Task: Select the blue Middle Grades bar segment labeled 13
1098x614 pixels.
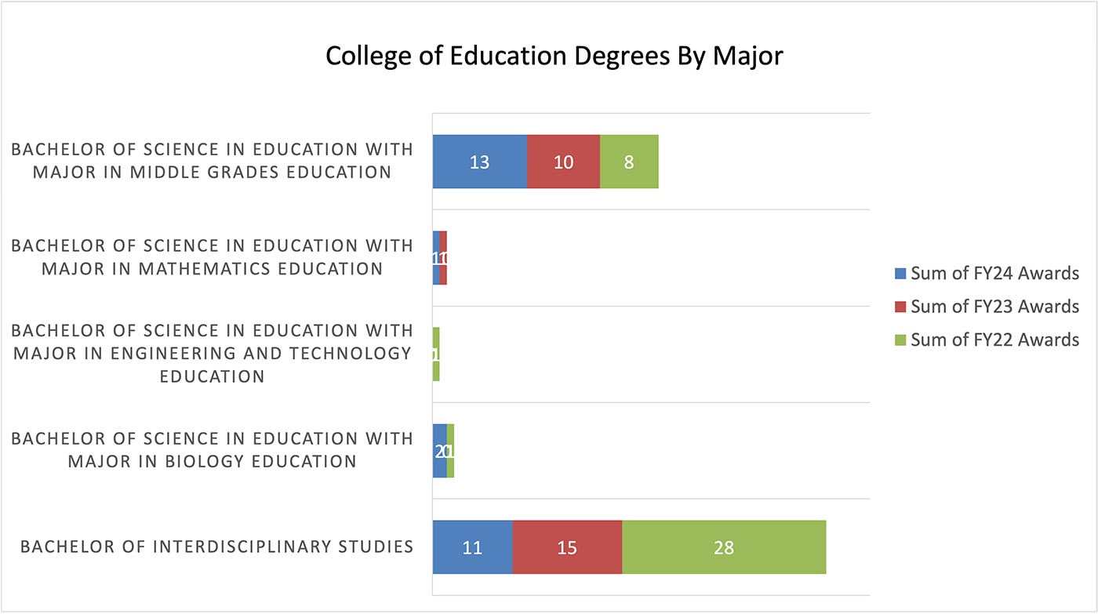Action: tap(479, 162)
